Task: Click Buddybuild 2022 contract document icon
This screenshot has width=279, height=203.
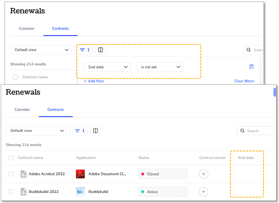Action: (23, 192)
